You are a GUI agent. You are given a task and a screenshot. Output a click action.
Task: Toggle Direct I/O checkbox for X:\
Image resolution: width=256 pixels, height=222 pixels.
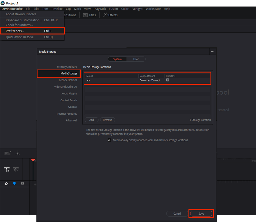tap(167, 80)
